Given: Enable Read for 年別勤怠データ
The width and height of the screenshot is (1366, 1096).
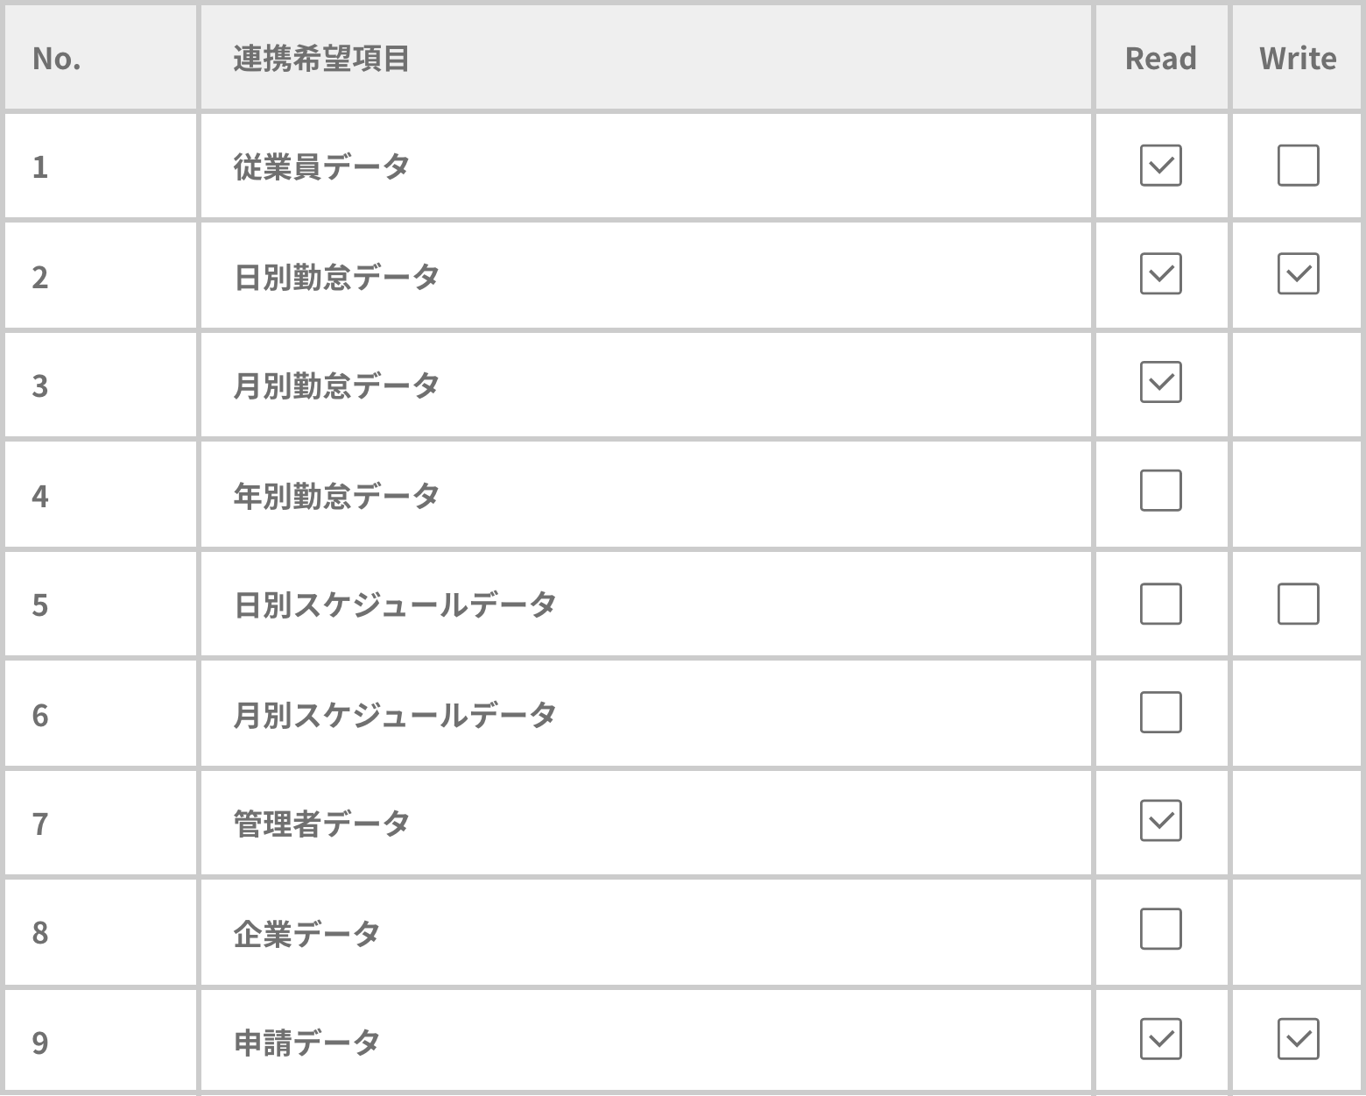Looking at the screenshot, I should click(1160, 491).
